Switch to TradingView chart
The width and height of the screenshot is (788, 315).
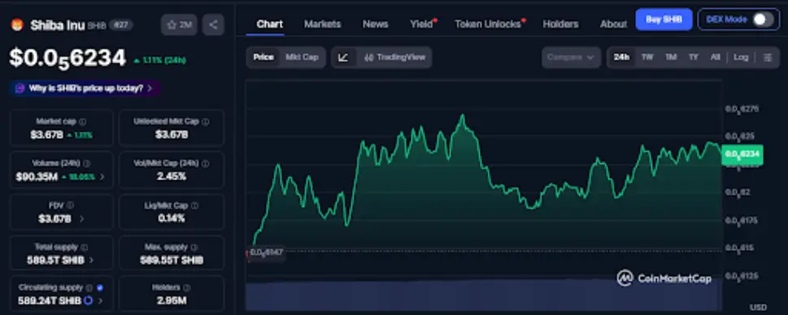click(394, 57)
